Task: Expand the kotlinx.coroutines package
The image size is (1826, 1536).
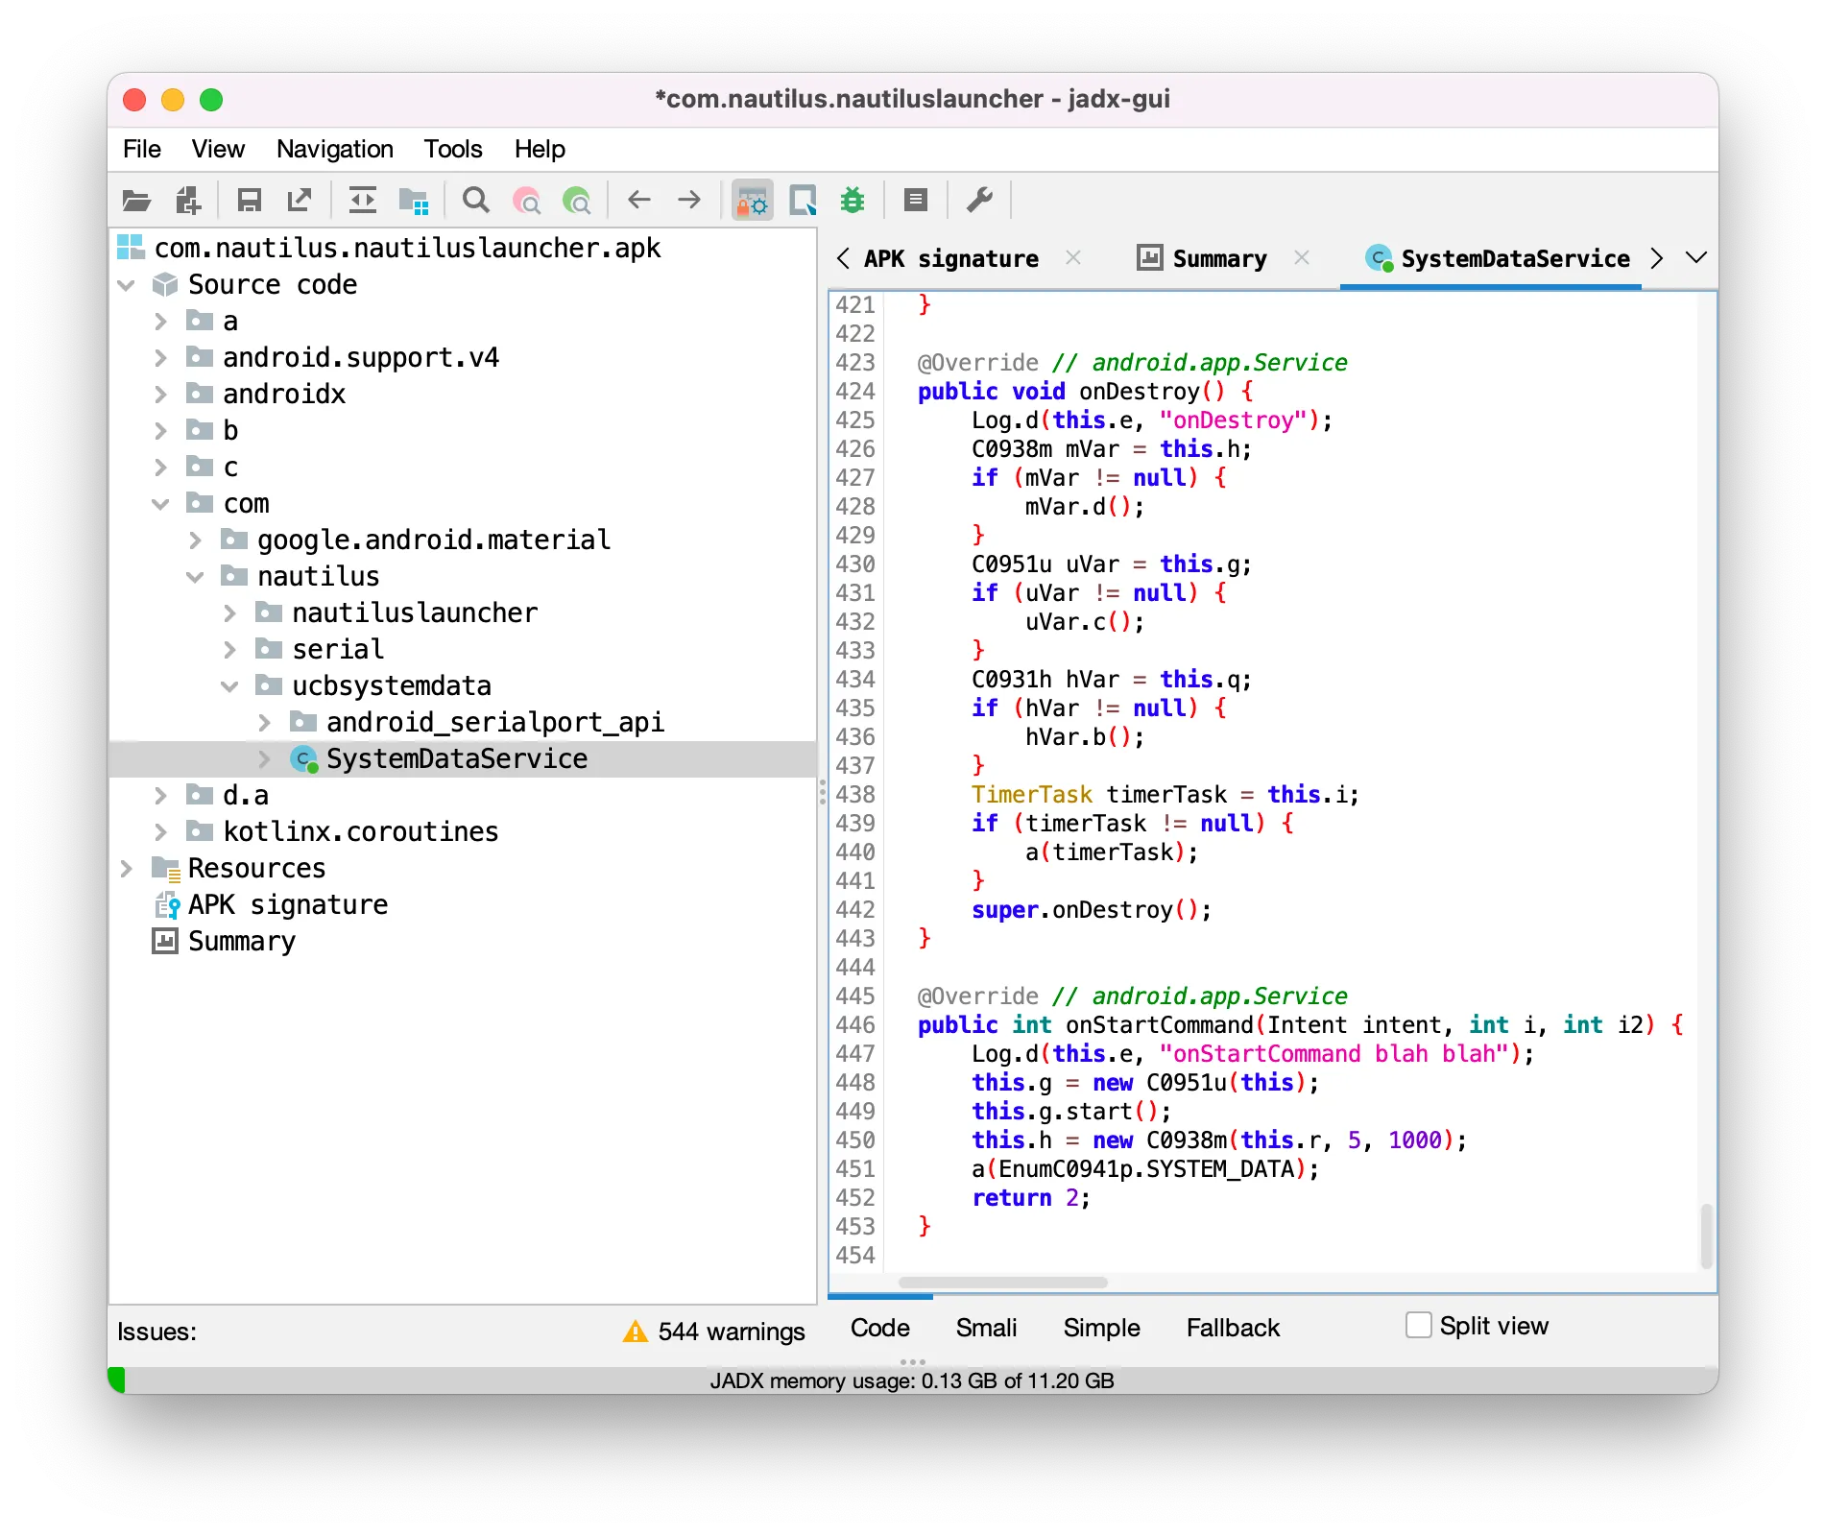Action: click(x=160, y=831)
